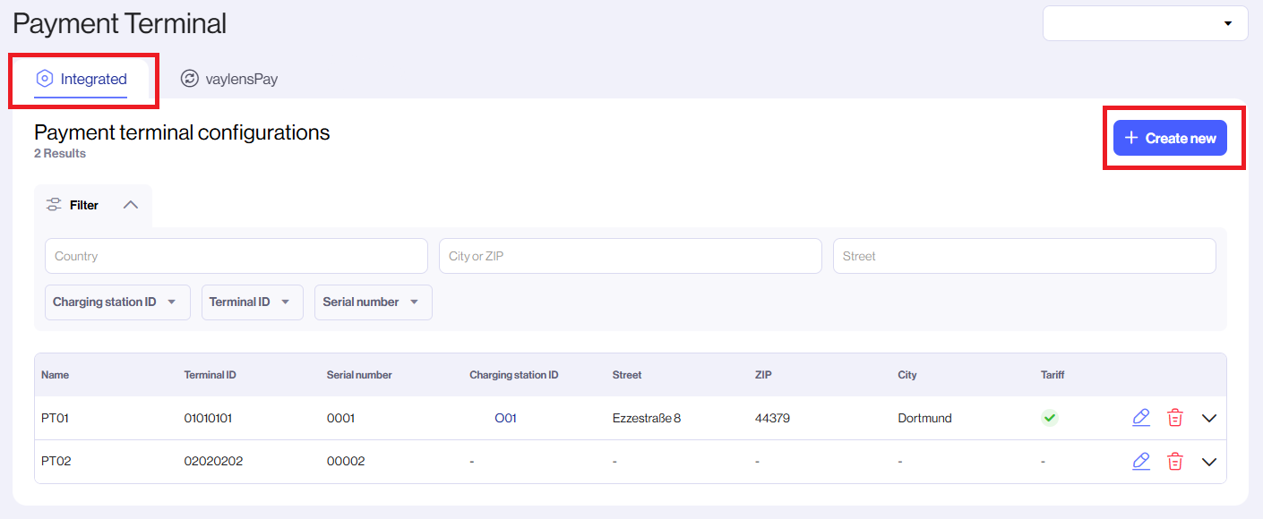Click the ZIP column header
The width and height of the screenshot is (1263, 519).
763,375
